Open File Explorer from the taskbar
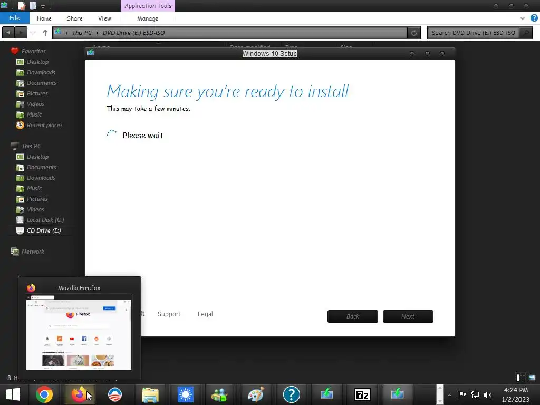 [x=150, y=394]
